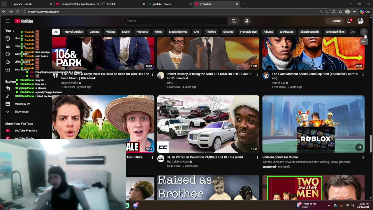Open the Roblox sponsored thumbnail
The image size is (373, 210).
(314, 124)
